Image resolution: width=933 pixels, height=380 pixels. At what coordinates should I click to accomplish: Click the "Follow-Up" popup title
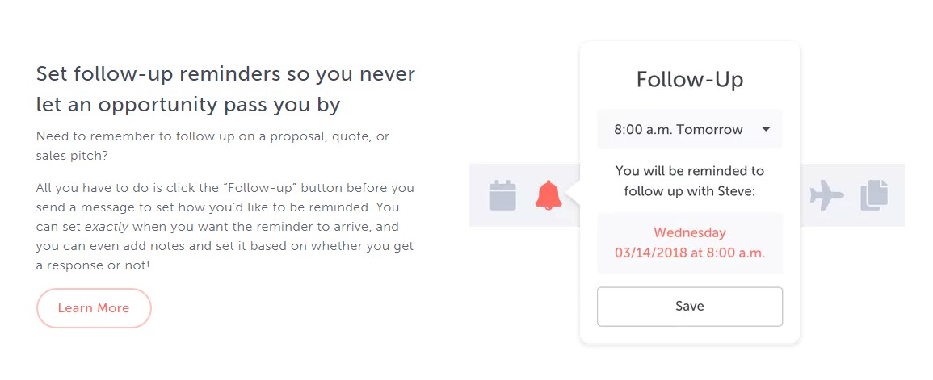689,80
